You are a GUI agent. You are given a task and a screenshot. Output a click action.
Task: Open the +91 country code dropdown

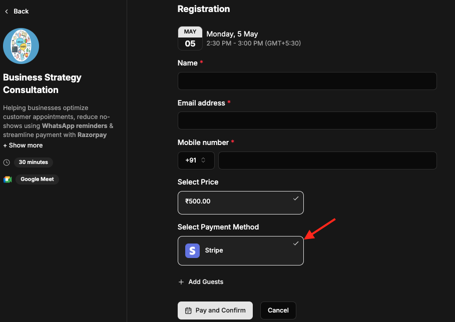pyautogui.click(x=196, y=160)
